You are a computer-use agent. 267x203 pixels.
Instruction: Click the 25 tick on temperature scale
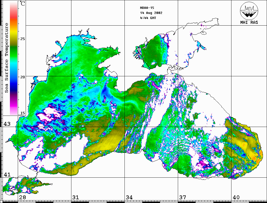tap(22, 39)
